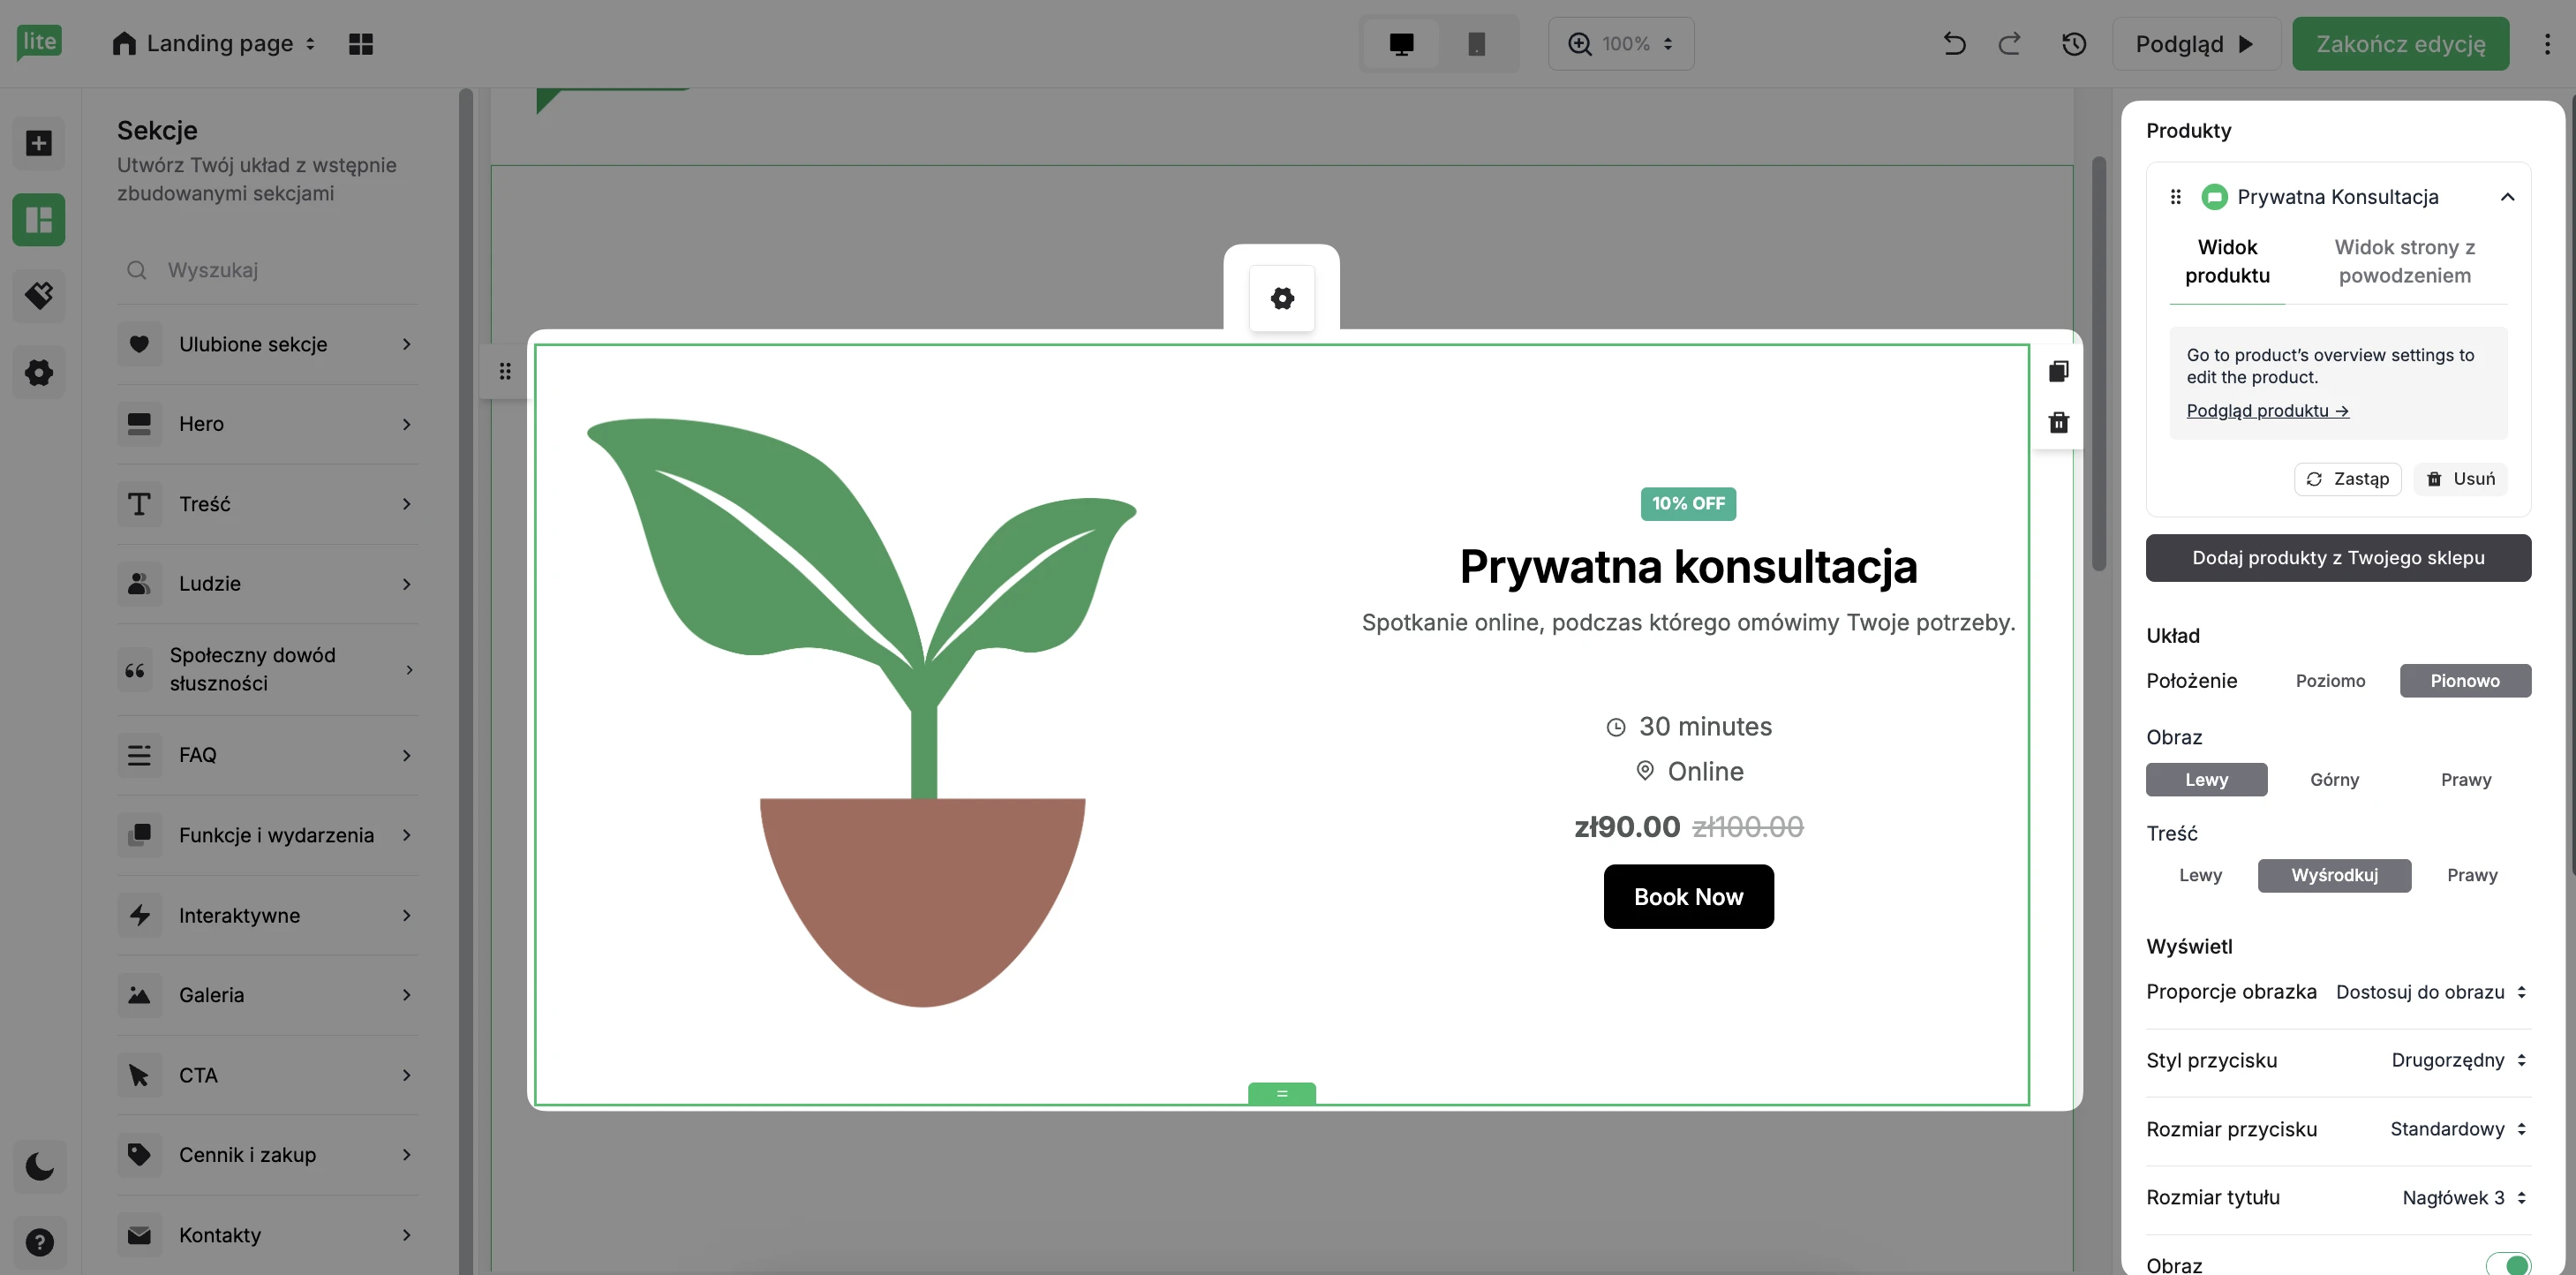Image resolution: width=2576 pixels, height=1275 pixels.
Task: Open the version history clock icon
Action: point(2073,44)
